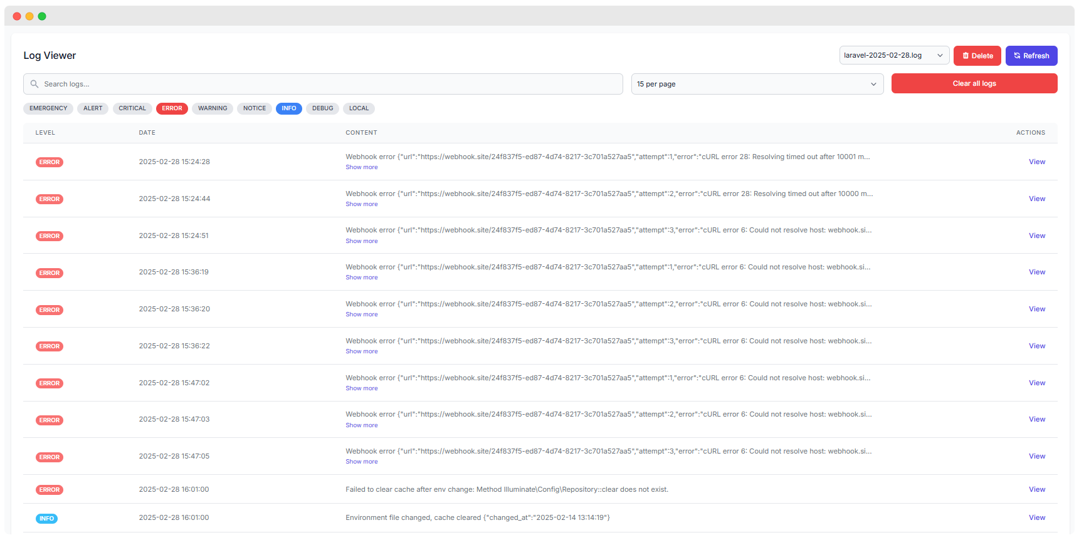Image resolution: width=1079 pixels, height=540 pixels.
Task: View the 15:36:20 log entry
Action: tap(1037, 309)
